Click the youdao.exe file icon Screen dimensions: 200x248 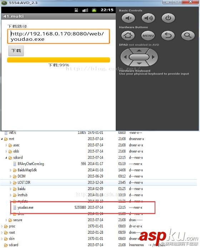tap(15, 207)
